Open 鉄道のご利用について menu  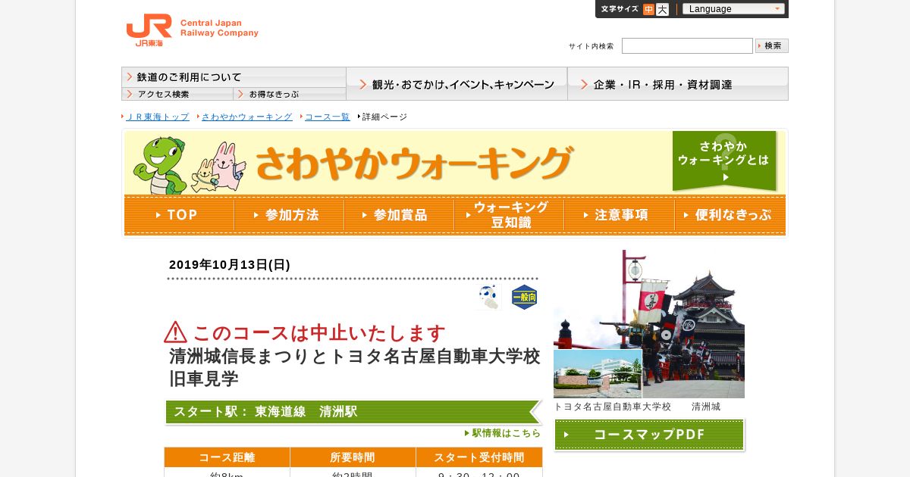coord(234,77)
